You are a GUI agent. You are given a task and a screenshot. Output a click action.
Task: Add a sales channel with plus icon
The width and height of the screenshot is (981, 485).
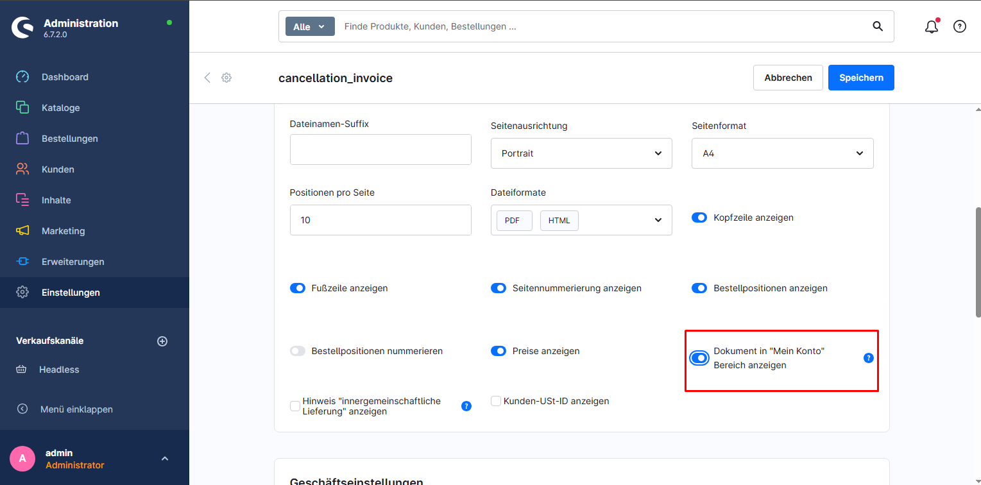click(162, 341)
